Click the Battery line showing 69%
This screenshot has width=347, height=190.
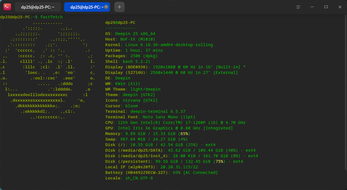(162, 172)
